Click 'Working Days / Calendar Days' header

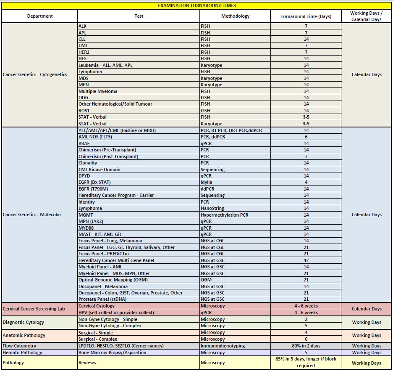[x=366, y=16]
